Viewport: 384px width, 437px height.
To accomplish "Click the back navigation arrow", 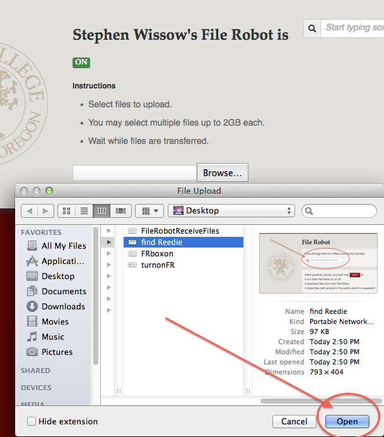I will click(x=28, y=210).
